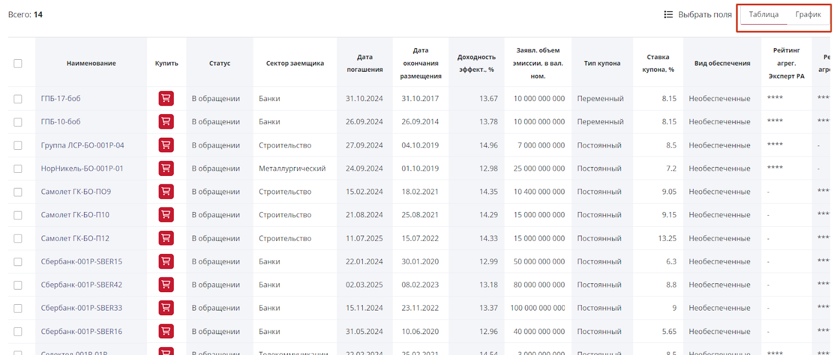
Task: Click maturity date 11.07.2025
Action: pos(364,238)
